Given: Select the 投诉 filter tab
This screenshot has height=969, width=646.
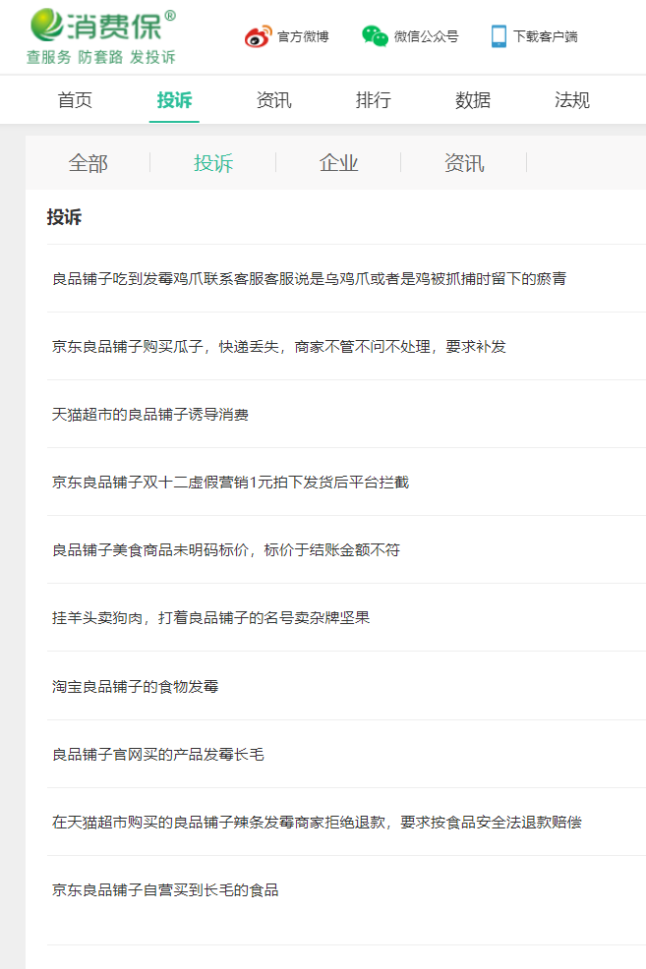Looking at the screenshot, I should click(x=213, y=163).
